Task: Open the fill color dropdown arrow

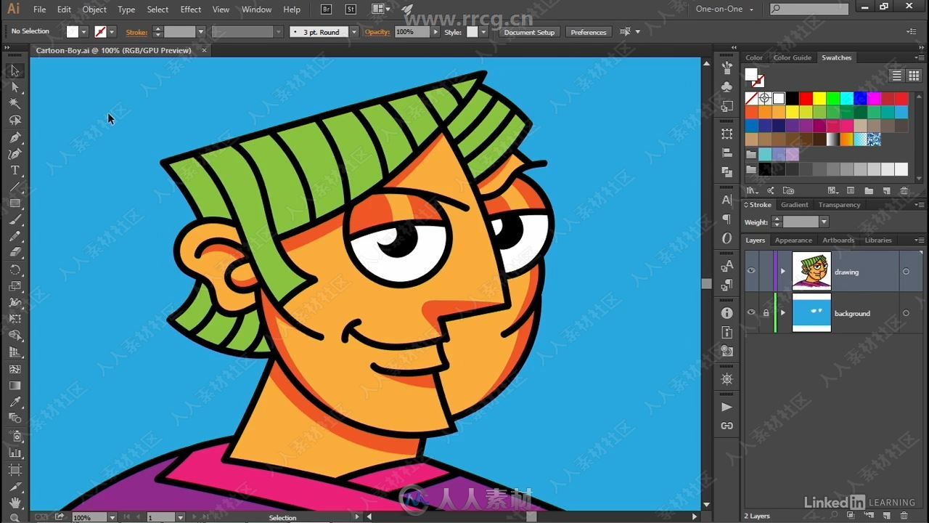Action: point(84,32)
